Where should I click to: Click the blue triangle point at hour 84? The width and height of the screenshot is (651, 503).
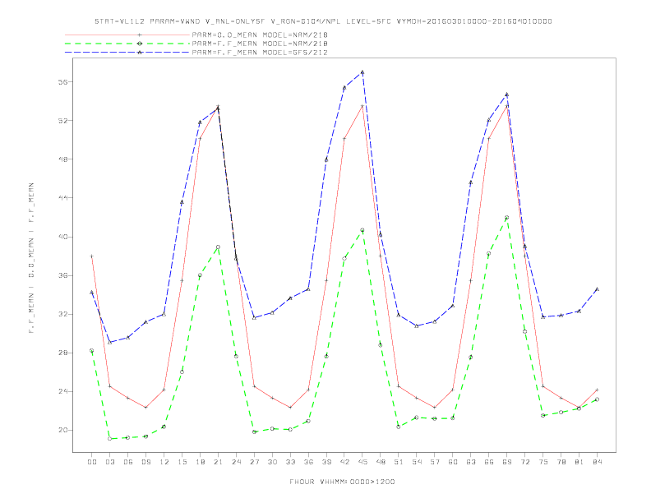597,289
